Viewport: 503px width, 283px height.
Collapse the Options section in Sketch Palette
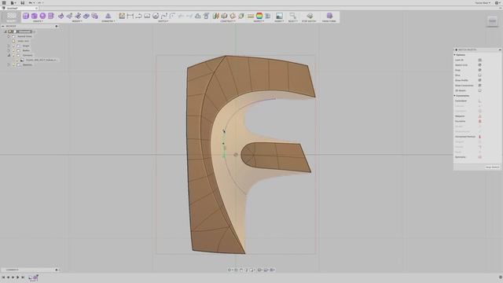pyautogui.click(x=455, y=55)
